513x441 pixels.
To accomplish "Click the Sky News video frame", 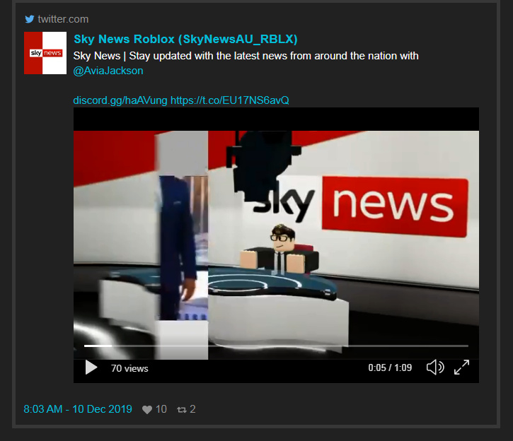I will pos(276,245).
